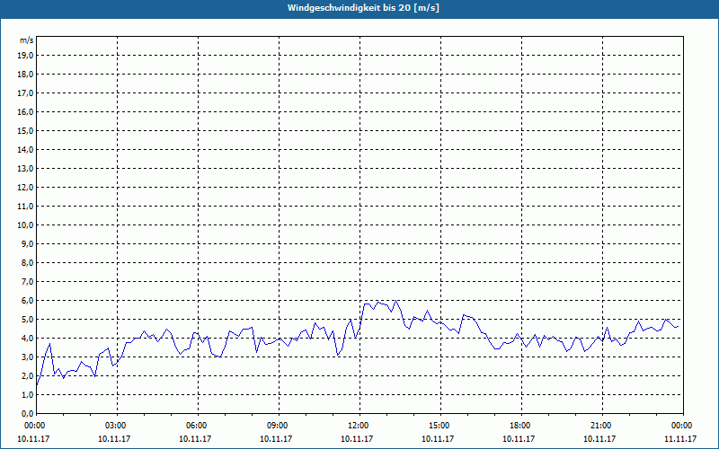Select the 6,0 y-axis label
The height and width of the screenshot is (449, 719).
pyautogui.click(x=28, y=300)
